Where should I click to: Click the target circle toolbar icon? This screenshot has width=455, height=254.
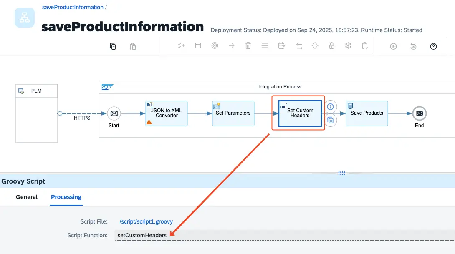pyautogui.click(x=215, y=46)
